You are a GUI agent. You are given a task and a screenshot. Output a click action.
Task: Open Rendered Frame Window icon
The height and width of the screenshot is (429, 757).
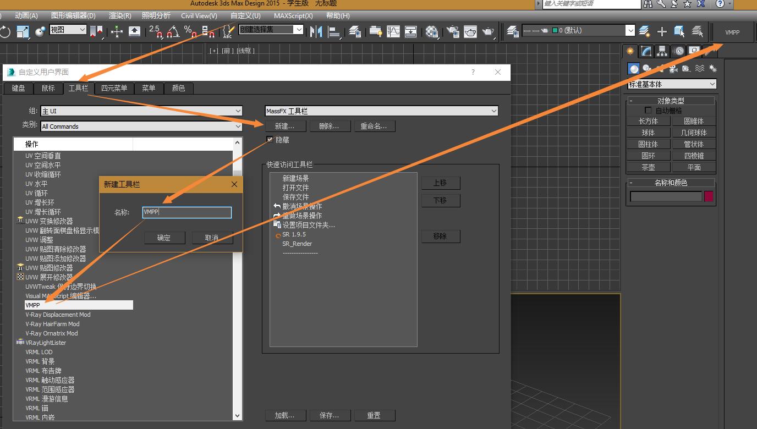coord(470,31)
